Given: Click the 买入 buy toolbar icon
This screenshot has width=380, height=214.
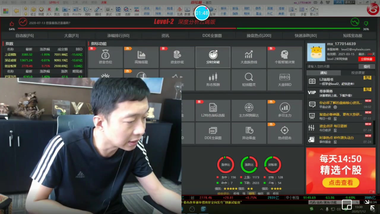Looking at the screenshot, I should point(49,11).
